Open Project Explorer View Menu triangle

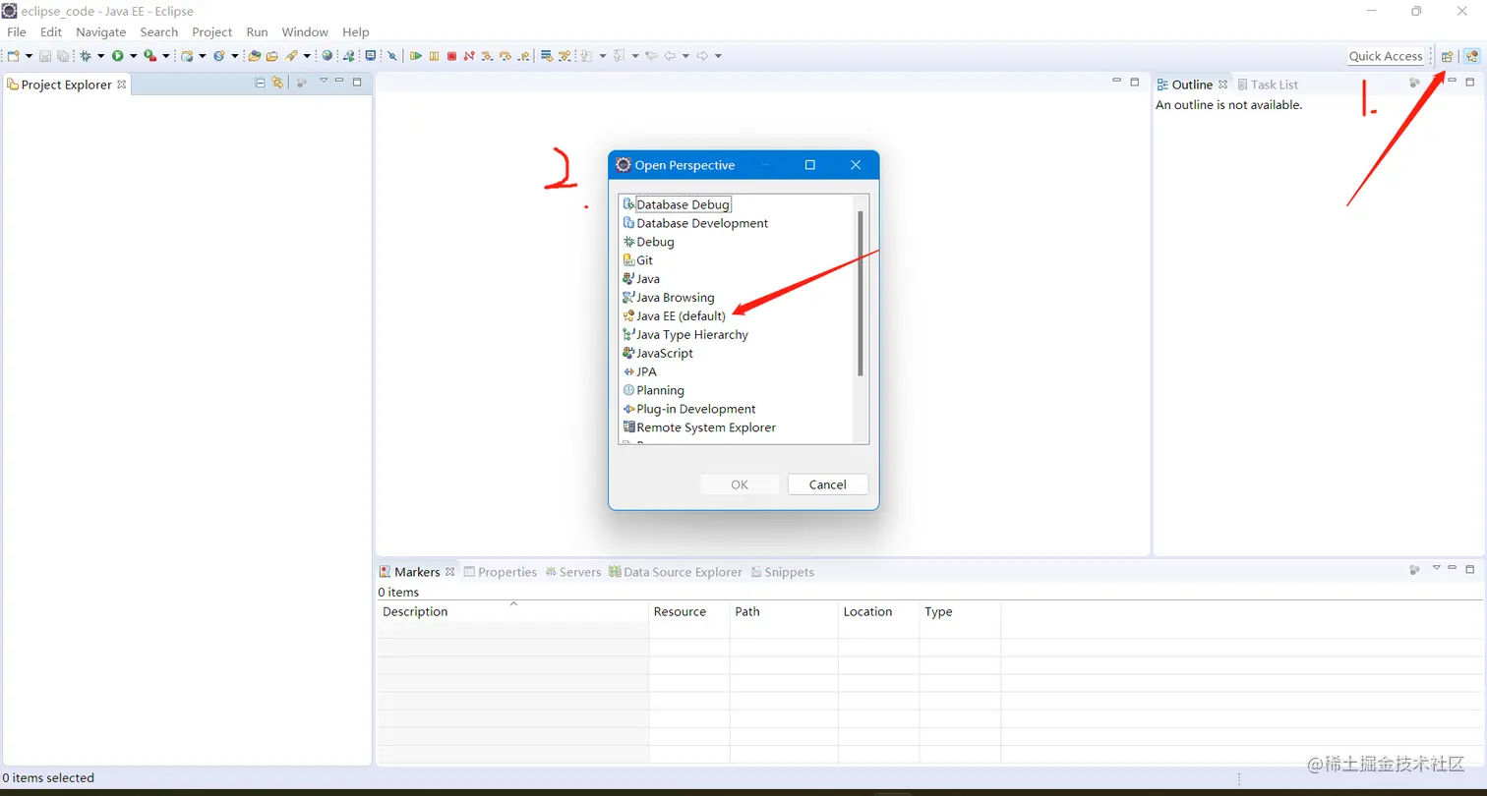[324, 81]
